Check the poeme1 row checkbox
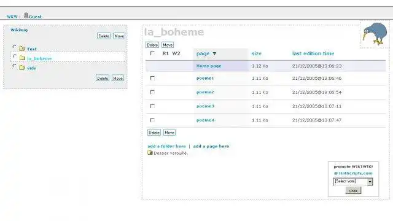The image size is (393, 221). pyautogui.click(x=152, y=78)
